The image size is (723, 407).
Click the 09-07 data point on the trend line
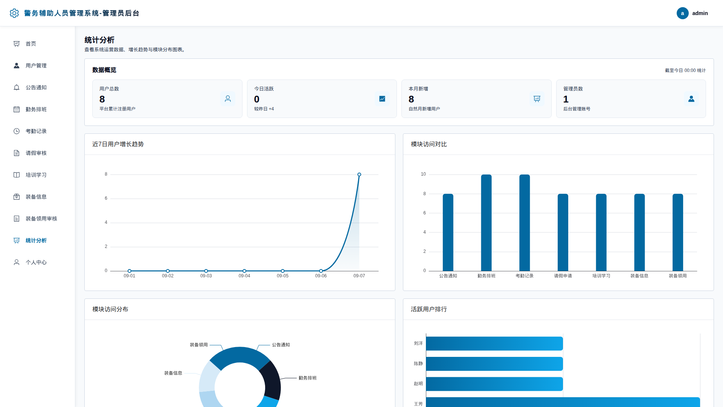tap(359, 174)
